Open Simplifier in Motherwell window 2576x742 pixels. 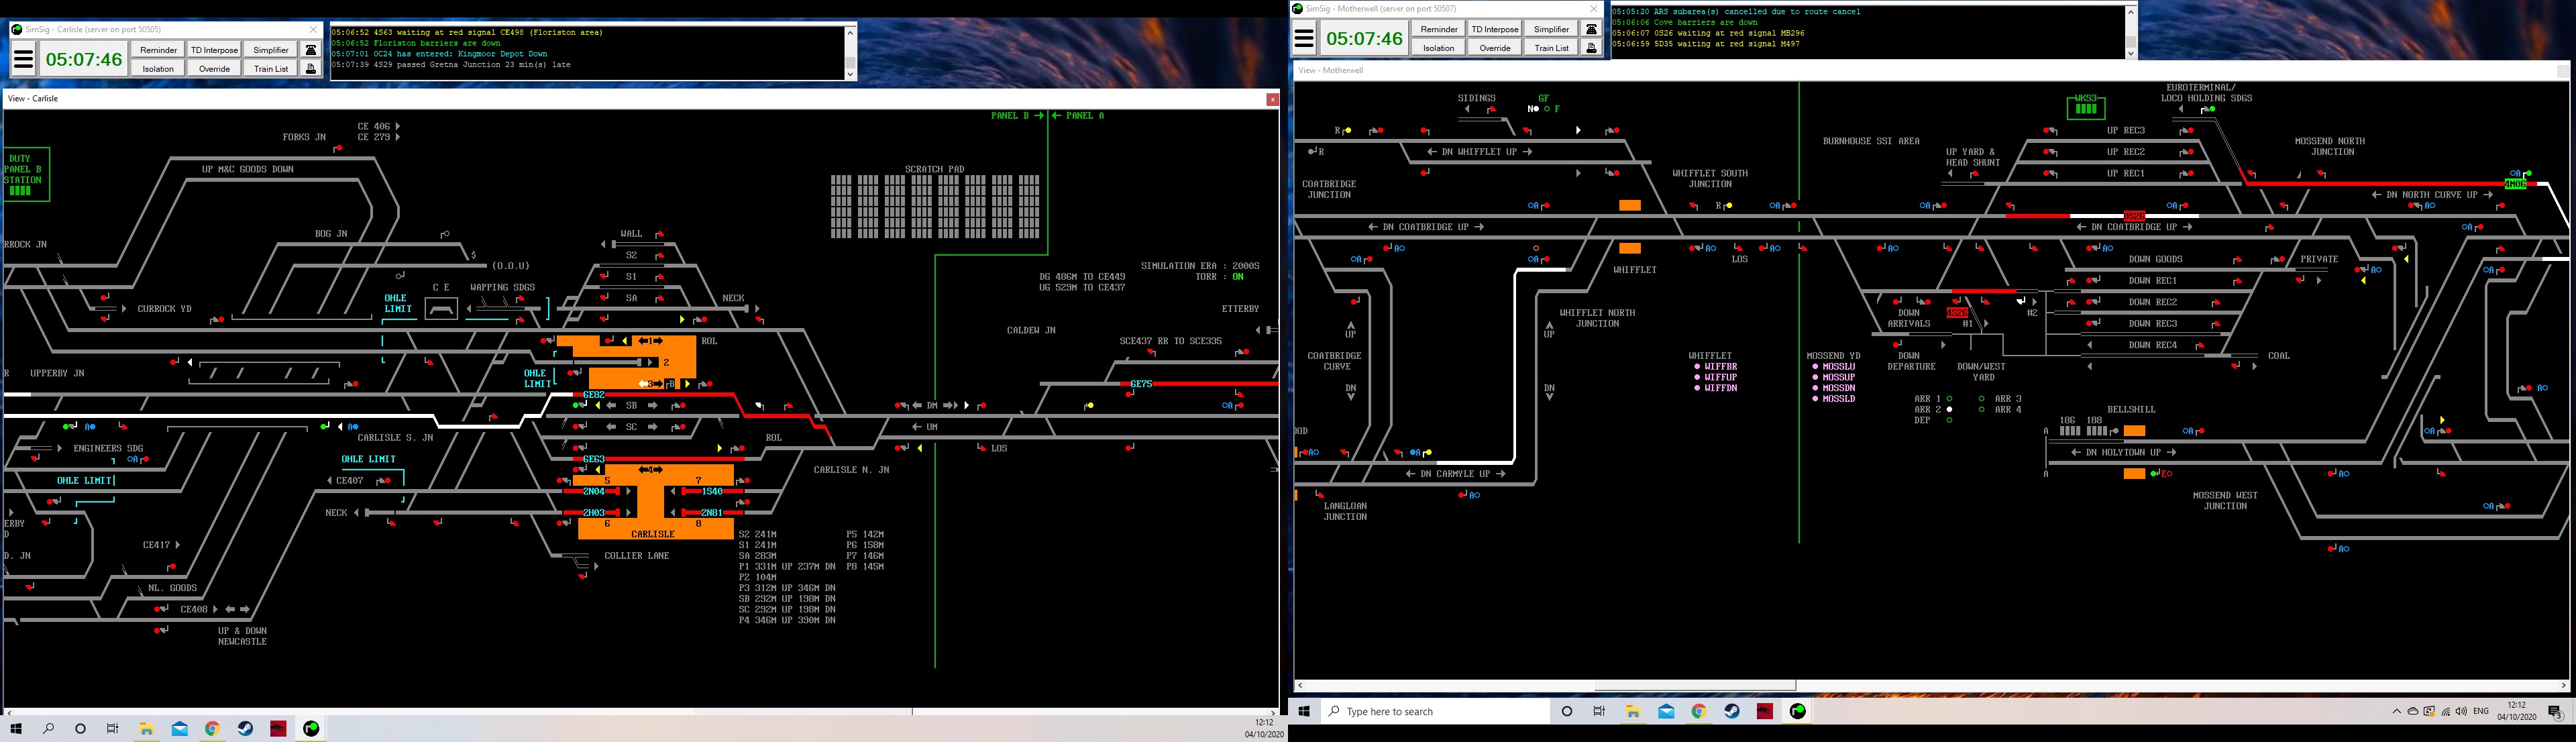point(1551,29)
